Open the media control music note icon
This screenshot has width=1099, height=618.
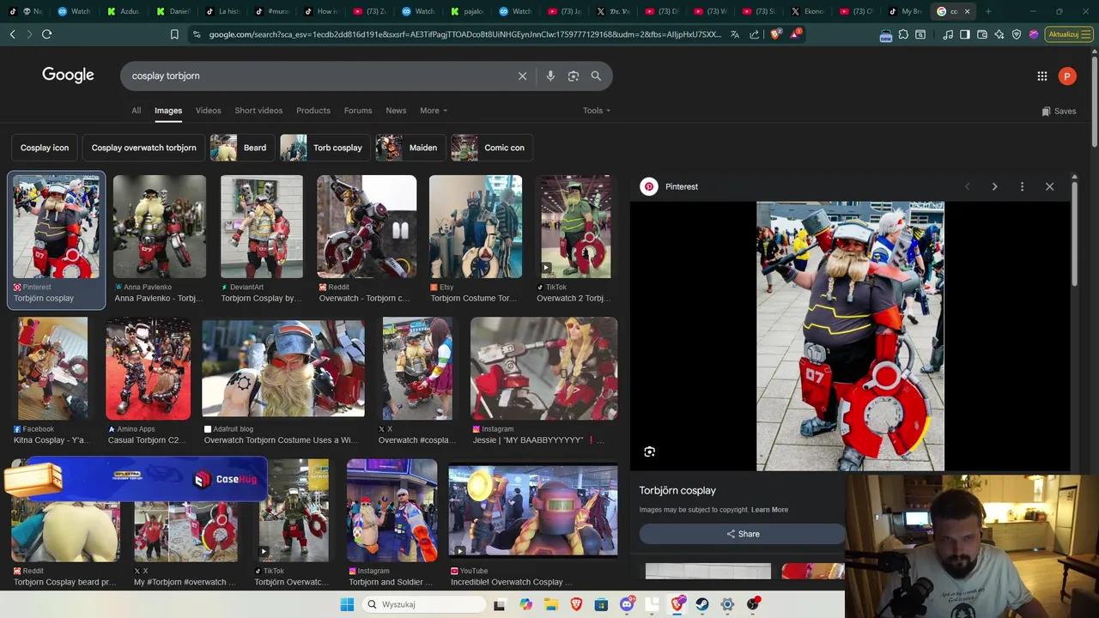(948, 34)
